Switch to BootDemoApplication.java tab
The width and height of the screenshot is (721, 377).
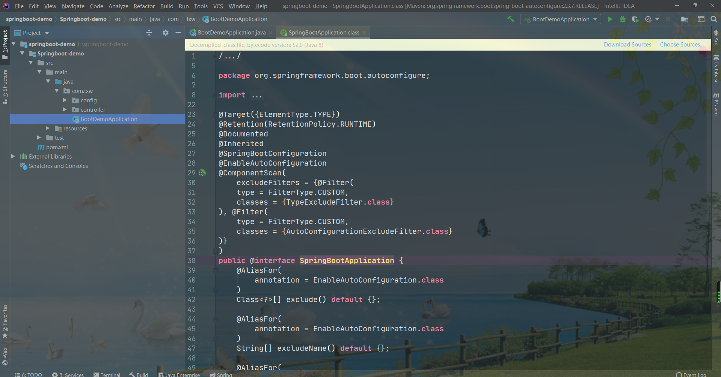(231, 33)
